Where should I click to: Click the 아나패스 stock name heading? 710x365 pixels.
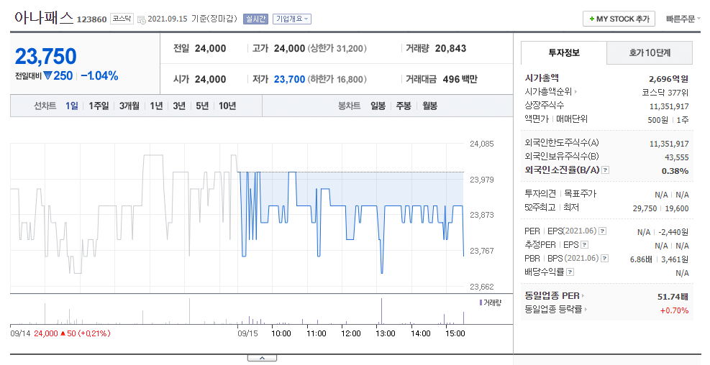pyautogui.click(x=43, y=18)
